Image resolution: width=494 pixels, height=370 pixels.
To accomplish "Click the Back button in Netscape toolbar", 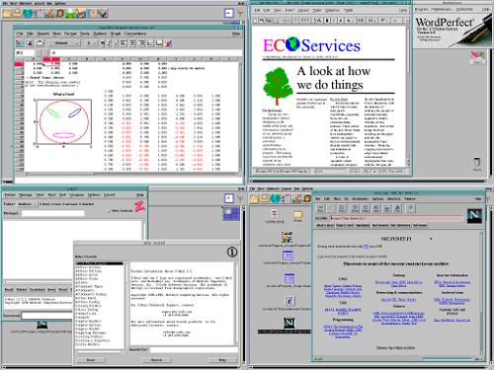I will pyautogui.click(x=320, y=208).
